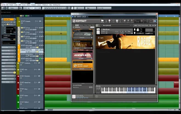Open Alicia's Keys Instruments button
Screen dimensions: 181x114
(x=81, y=59)
